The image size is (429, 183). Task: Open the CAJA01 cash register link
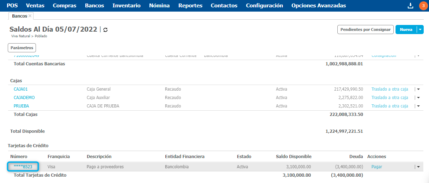(x=20, y=89)
